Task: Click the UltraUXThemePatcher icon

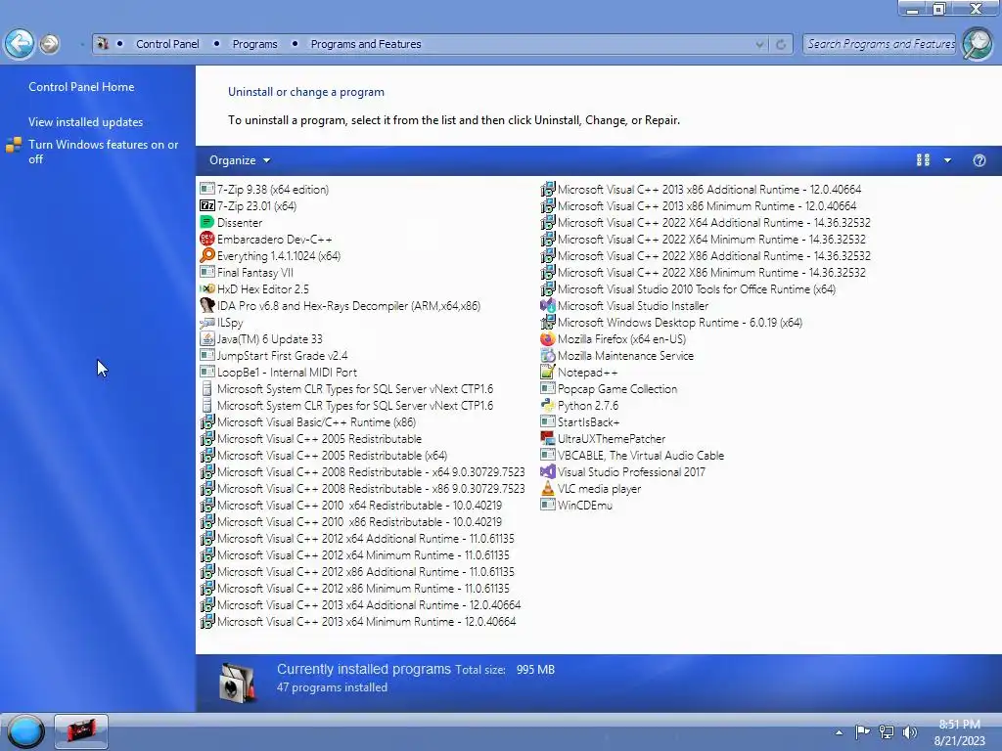Action: [548, 438]
